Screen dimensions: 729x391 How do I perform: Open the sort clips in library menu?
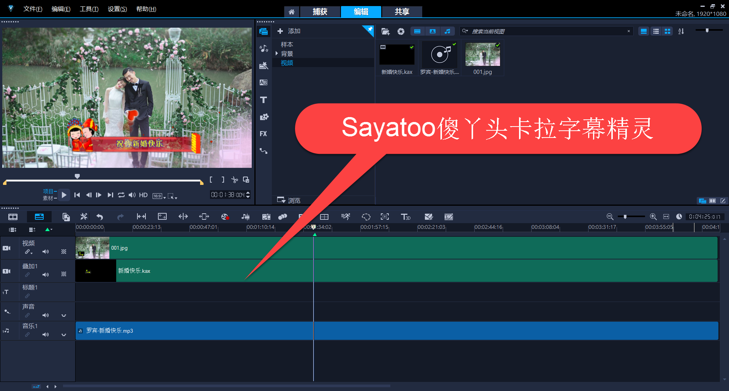[x=681, y=31]
